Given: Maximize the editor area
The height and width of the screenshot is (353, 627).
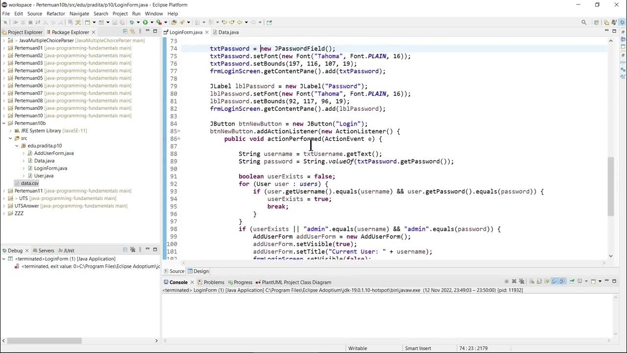Looking at the screenshot, I should pos(615,31).
